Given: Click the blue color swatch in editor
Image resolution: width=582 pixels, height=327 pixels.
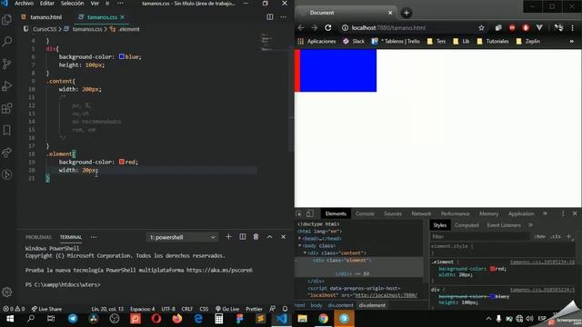Looking at the screenshot, I should pos(121,56).
